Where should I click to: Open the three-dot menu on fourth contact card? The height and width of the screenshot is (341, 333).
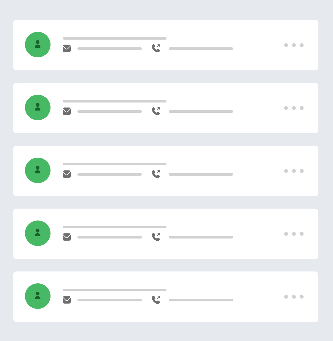click(x=294, y=234)
